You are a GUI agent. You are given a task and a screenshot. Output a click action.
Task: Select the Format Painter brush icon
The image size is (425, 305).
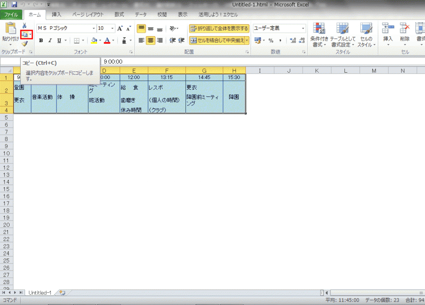click(x=24, y=44)
